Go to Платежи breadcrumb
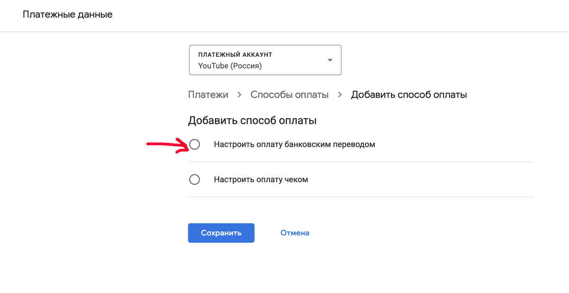This screenshot has width=569, height=293. coord(208,94)
